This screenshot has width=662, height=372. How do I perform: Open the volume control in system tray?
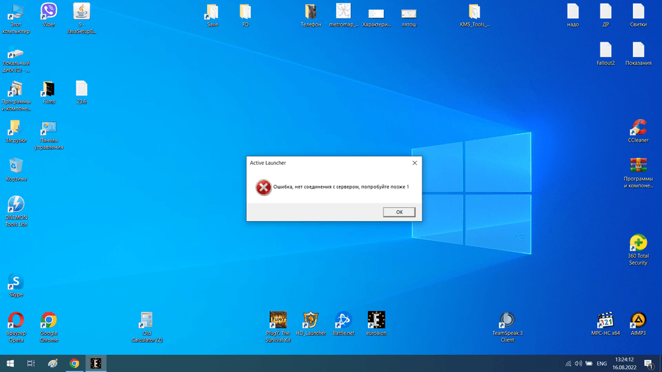578,363
